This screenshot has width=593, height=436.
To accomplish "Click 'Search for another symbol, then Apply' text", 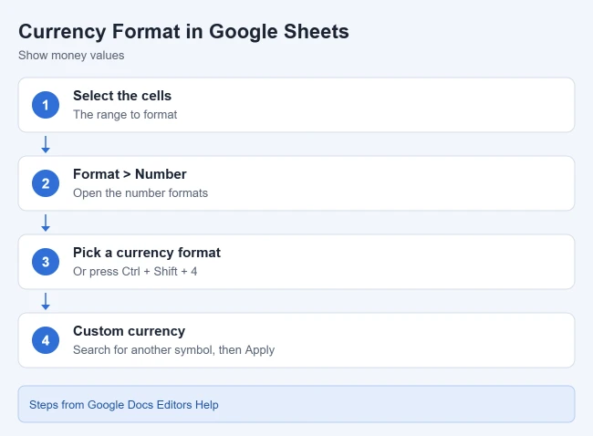I will 173,349.
